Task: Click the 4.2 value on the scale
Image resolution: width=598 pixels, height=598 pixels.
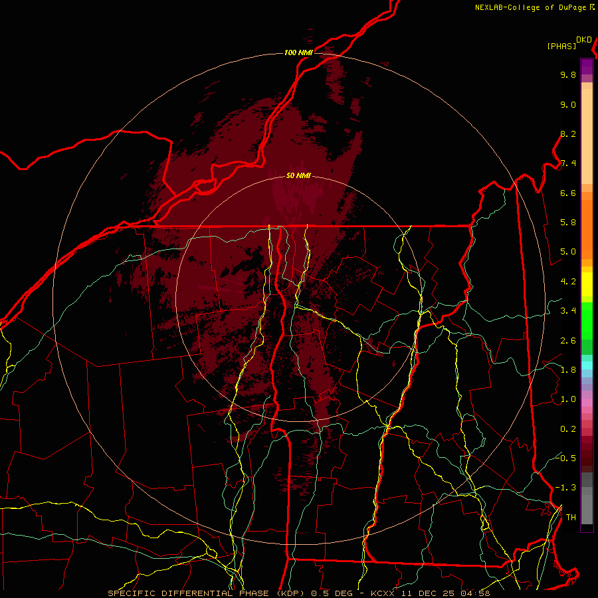Action: pos(568,282)
